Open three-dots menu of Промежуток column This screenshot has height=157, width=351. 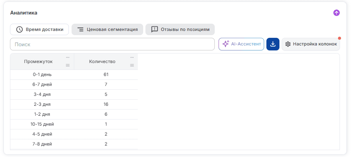click(x=68, y=57)
